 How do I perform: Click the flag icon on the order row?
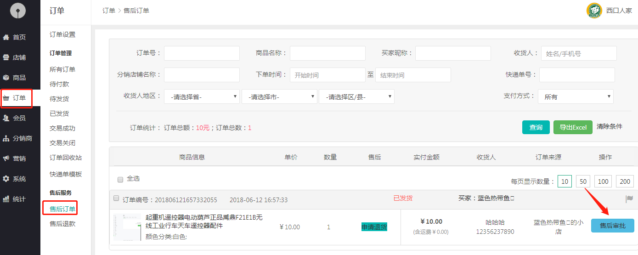pos(629,199)
